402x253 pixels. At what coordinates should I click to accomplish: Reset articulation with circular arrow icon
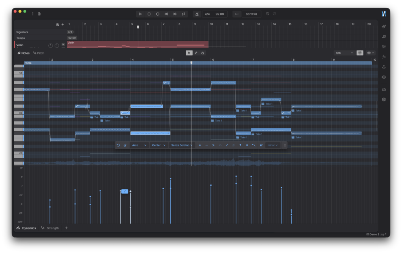[118, 145]
